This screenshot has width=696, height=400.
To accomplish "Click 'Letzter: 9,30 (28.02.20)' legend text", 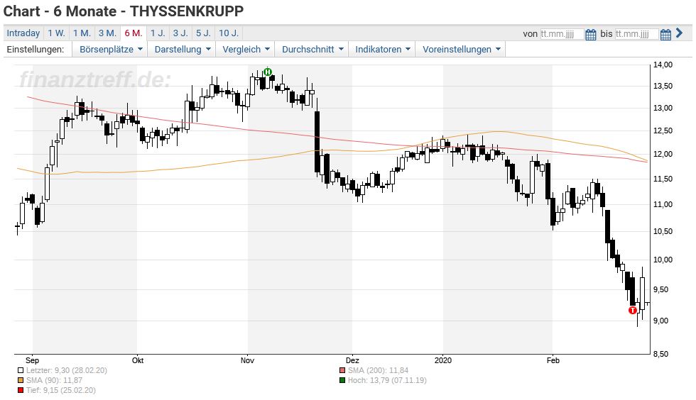I will tap(67, 370).
